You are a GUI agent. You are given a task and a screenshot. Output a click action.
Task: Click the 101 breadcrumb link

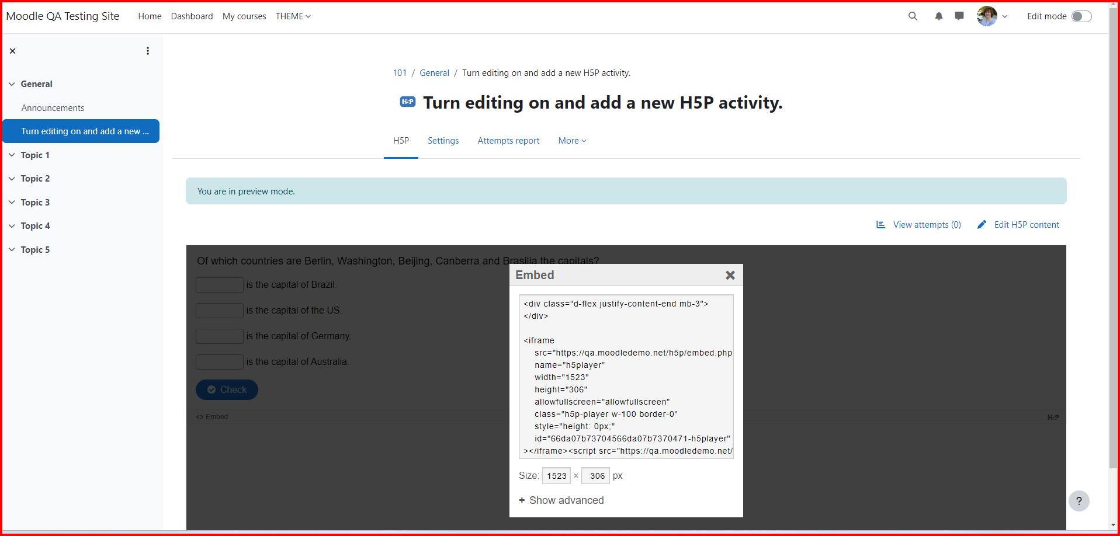click(x=400, y=73)
